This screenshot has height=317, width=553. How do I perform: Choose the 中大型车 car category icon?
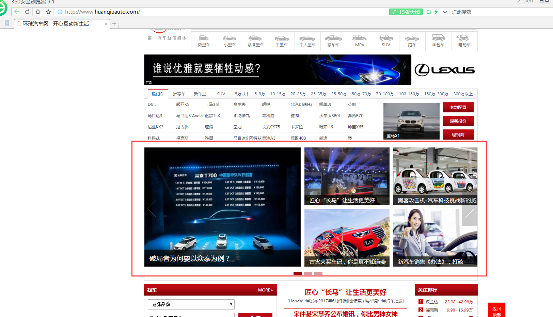click(x=307, y=41)
